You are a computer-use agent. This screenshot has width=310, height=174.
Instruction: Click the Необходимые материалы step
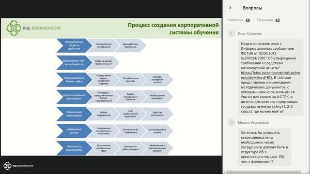pos(157,97)
